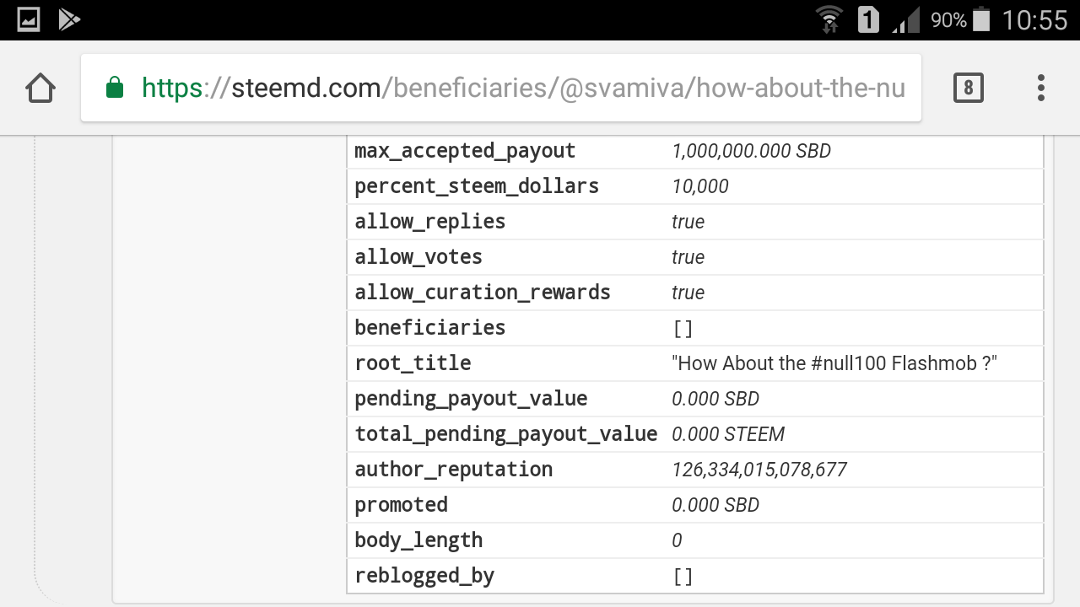Click the max_accepted_payout row label
The image size is (1080, 607).
(x=465, y=151)
